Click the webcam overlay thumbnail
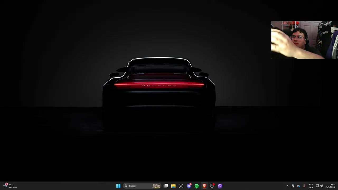 point(304,40)
